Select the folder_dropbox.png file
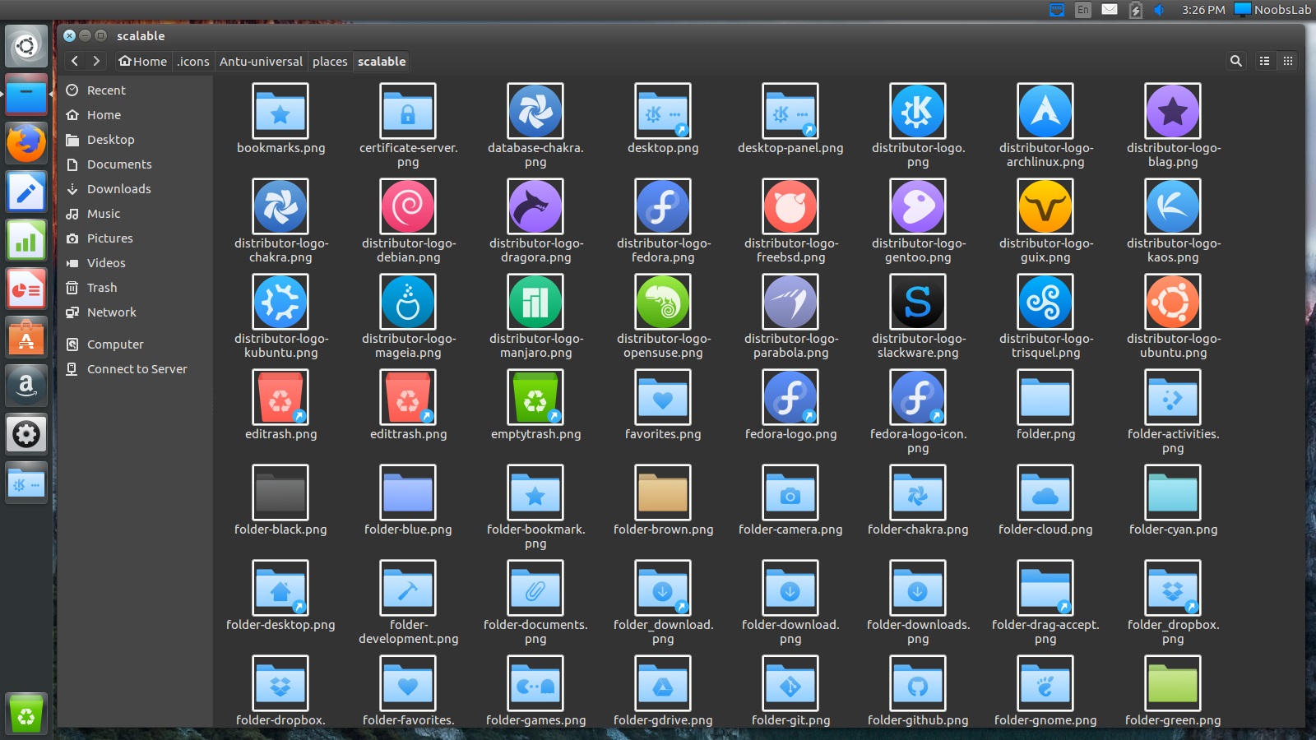 (x=1171, y=589)
